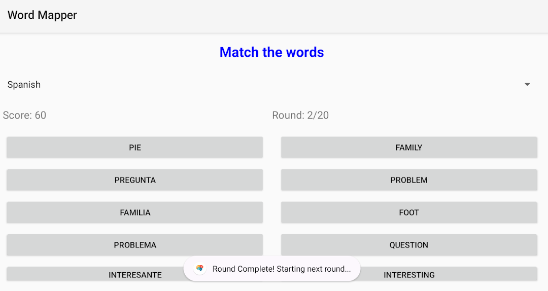The image size is (548, 291).
Task: Click the PIE word button
Action: (134, 148)
